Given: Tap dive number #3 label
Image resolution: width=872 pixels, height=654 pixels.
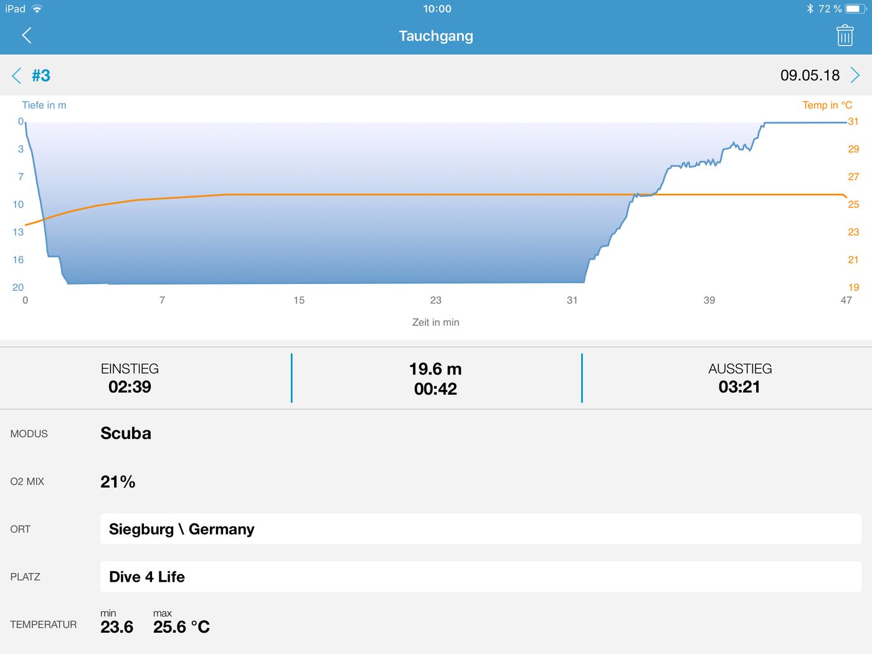Looking at the screenshot, I should (x=41, y=75).
